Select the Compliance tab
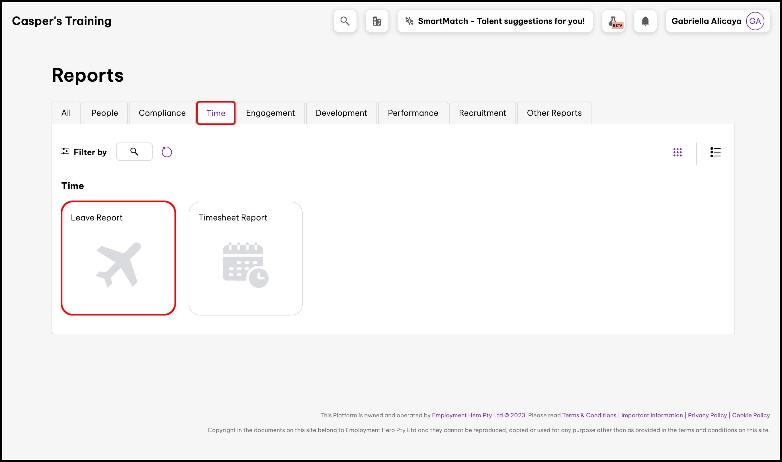 [x=162, y=113]
